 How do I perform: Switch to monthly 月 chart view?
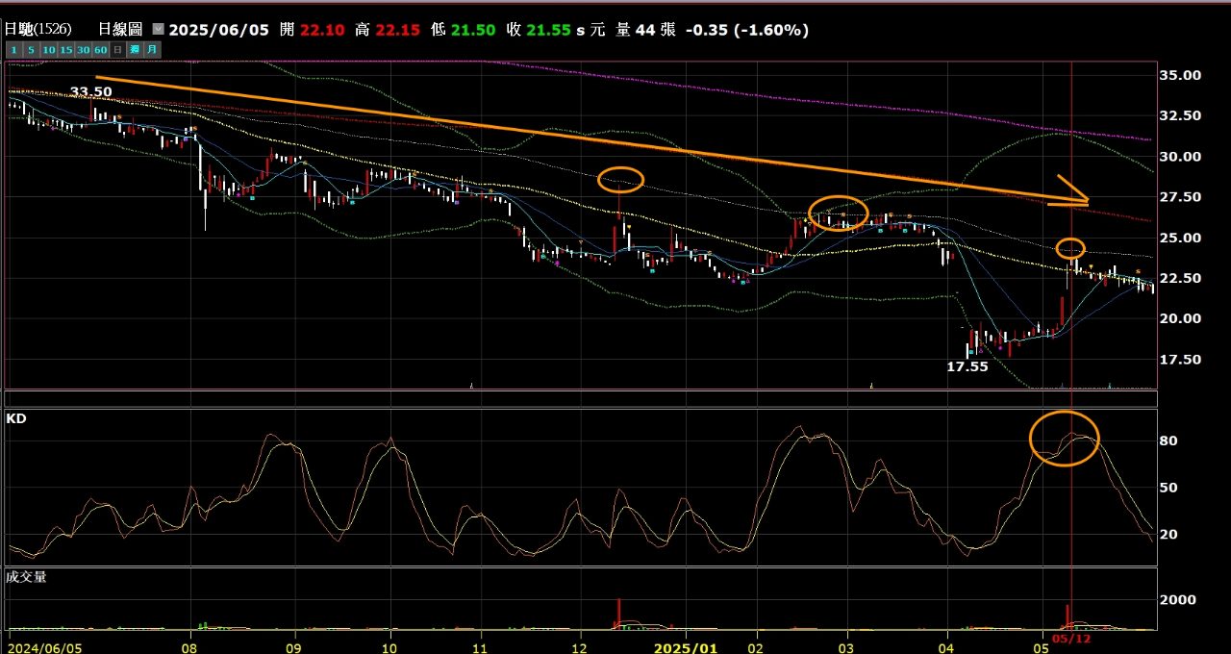click(152, 49)
